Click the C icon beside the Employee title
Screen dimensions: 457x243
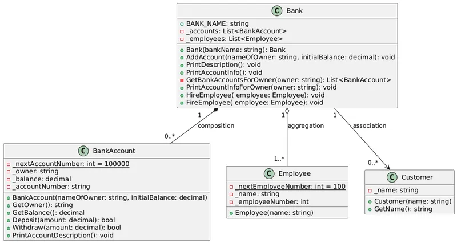point(270,174)
